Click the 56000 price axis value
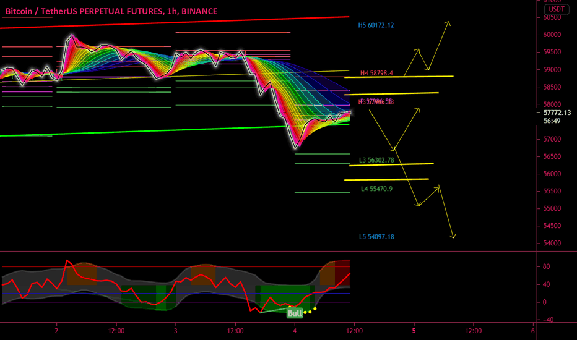 tap(552, 174)
